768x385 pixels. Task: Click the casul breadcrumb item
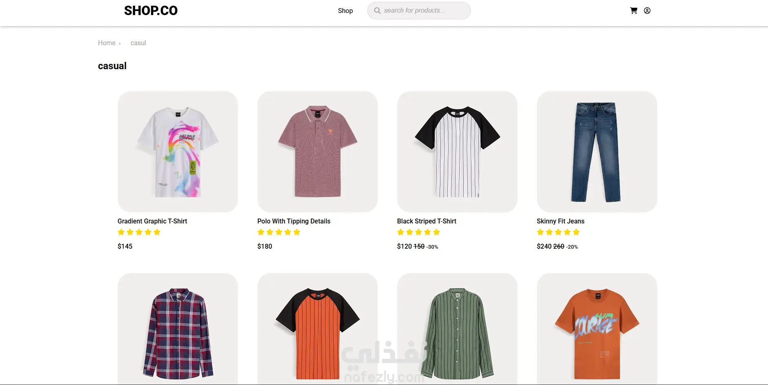[138, 43]
